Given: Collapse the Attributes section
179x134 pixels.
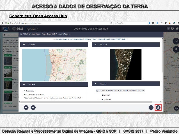Looking at the screenshot, I should pyautogui.click(x=24, y=84).
